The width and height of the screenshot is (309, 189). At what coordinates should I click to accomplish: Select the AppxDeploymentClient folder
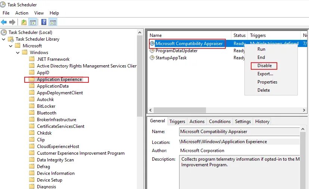60,93
